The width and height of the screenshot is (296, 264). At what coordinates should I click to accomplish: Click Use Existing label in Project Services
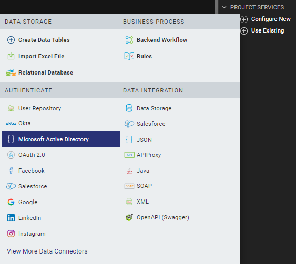(x=268, y=30)
